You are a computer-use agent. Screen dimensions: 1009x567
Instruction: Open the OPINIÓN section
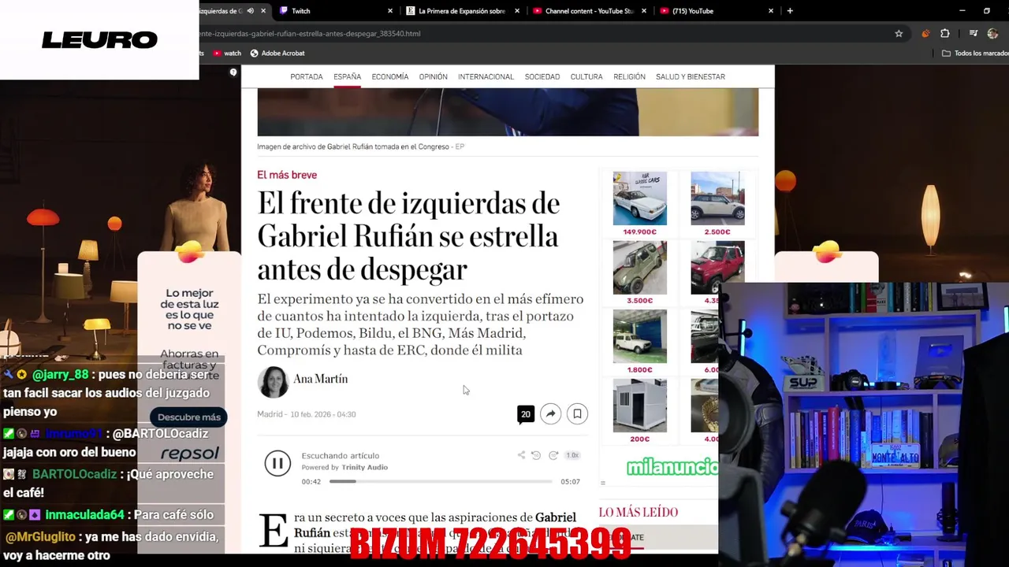(433, 76)
